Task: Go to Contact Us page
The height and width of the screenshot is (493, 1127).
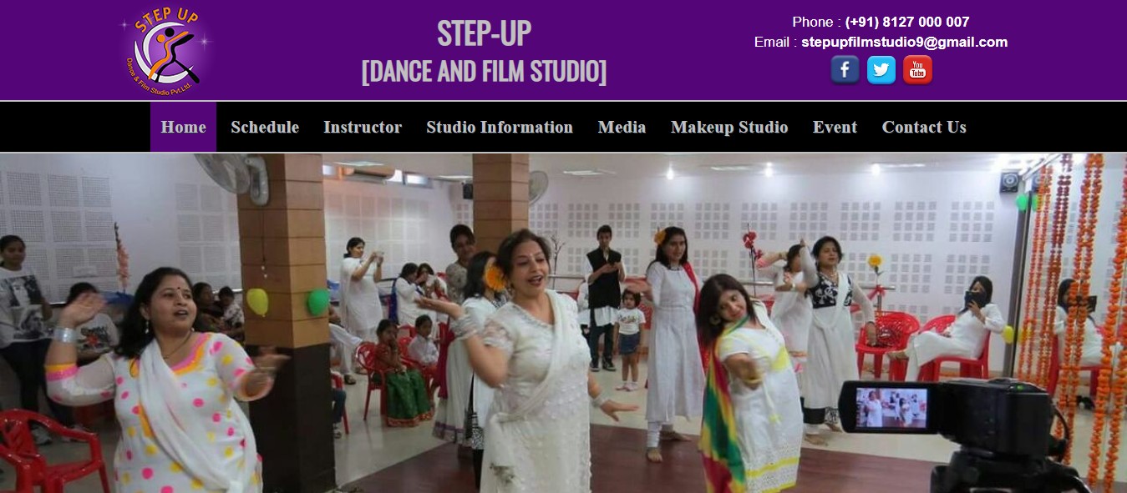Action: [x=924, y=127]
